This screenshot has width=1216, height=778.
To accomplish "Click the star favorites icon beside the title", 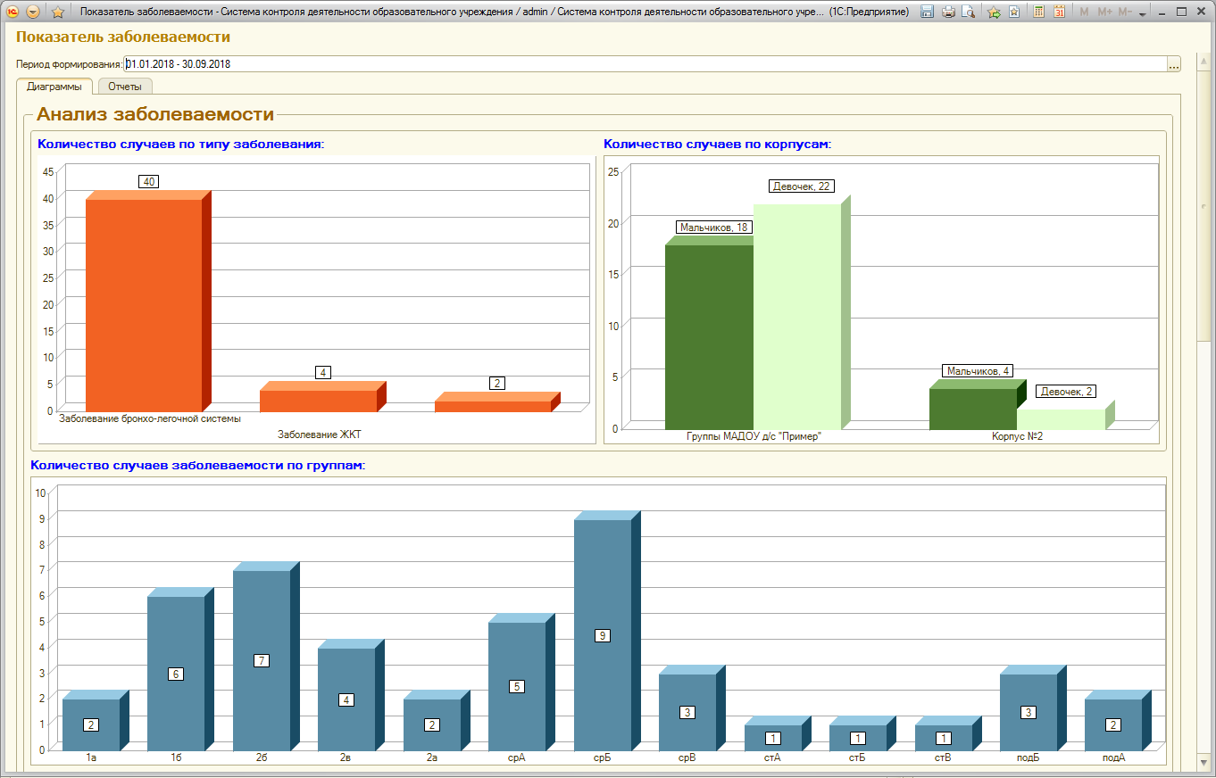I will coord(58,12).
